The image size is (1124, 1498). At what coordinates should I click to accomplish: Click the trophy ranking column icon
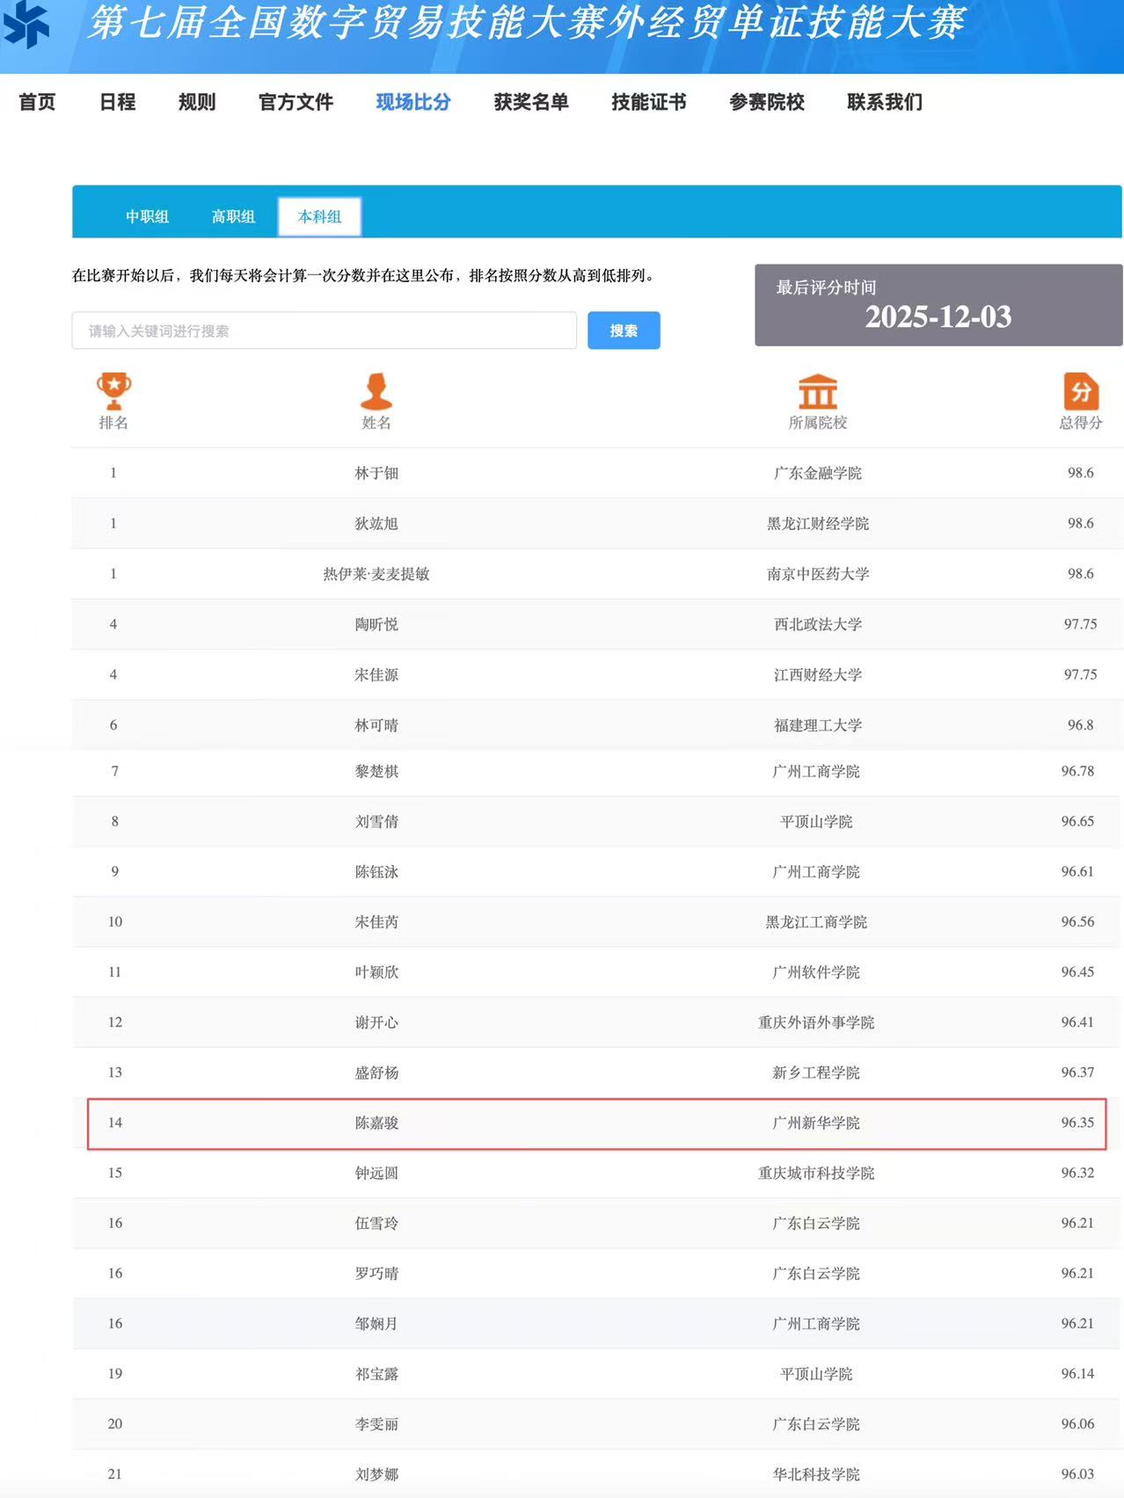pos(113,391)
